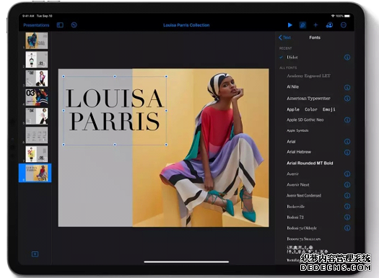Tap the undo icon in toolbar

[x=74, y=24]
